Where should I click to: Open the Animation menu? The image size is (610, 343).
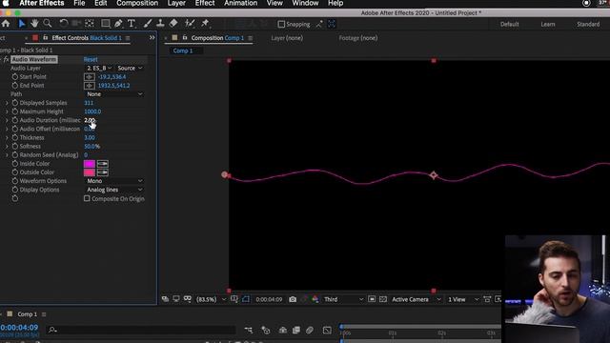[x=241, y=3]
